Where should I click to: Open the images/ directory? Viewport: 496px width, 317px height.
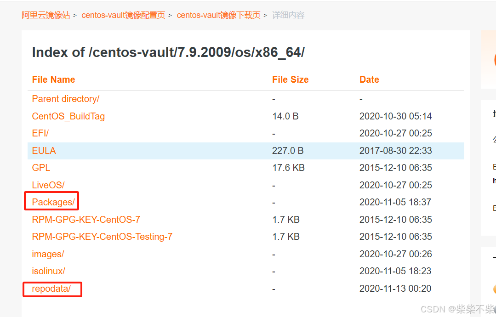click(x=48, y=254)
